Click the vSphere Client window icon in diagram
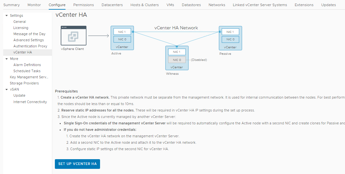The image size is (345, 174). (74, 35)
